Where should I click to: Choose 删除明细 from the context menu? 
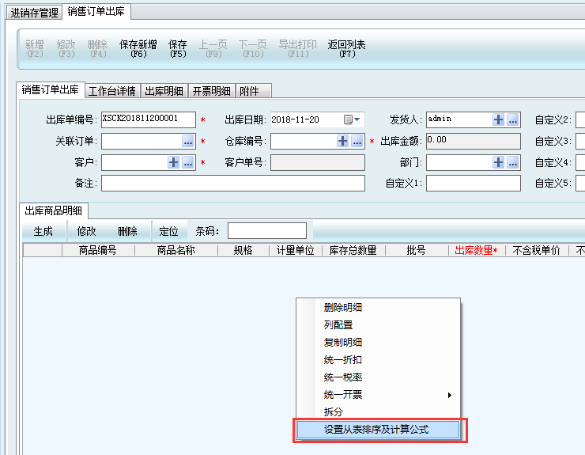pos(343,308)
